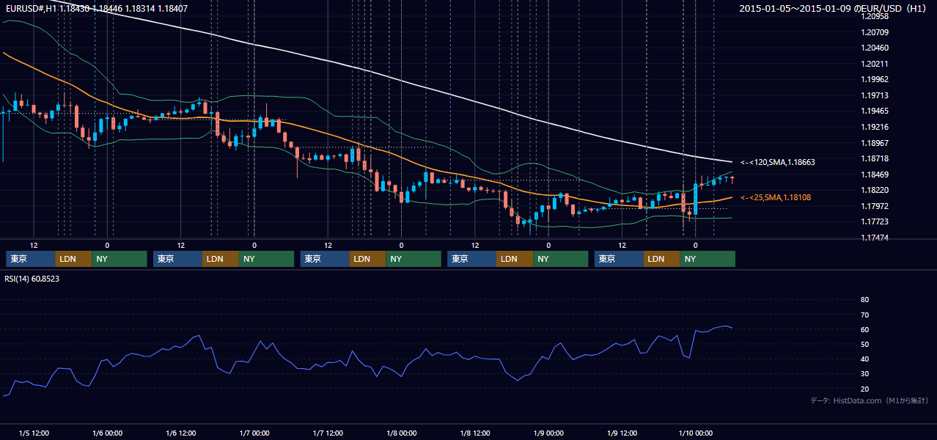Viewport: 937px width, 440px height.
Task: Select the first LDN session block
Action: point(74,259)
